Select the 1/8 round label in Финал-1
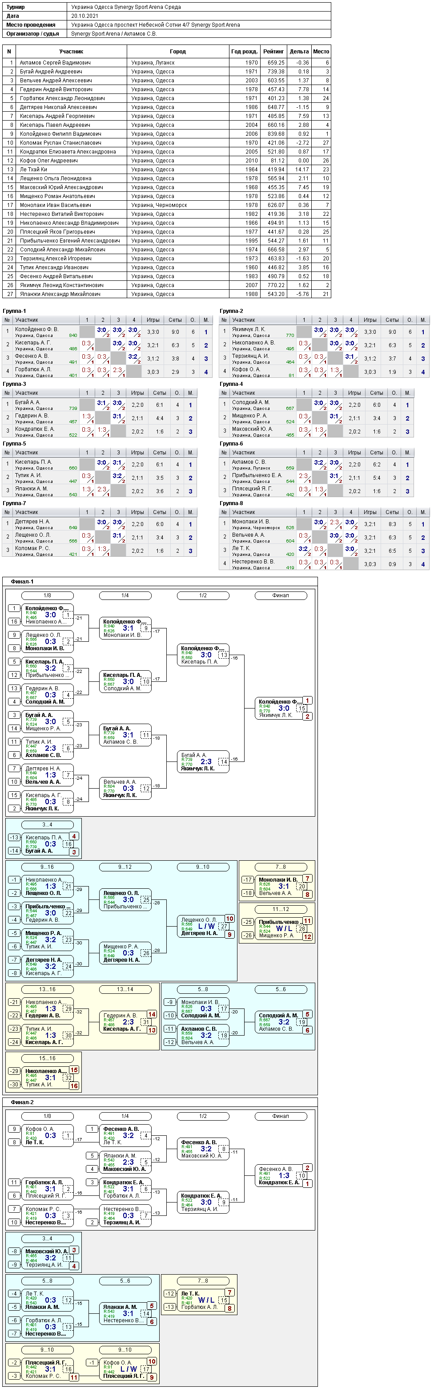The height and width of the screenshot is (1389, 434). click(48, 595)
